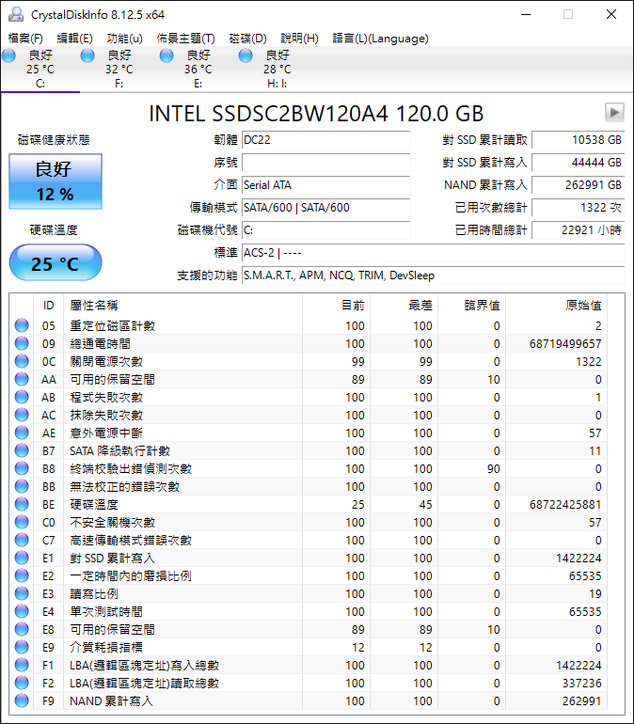Click status orb for drive F:
The width and height of the screenshot is (634, 724).
[x=87, y=55]
